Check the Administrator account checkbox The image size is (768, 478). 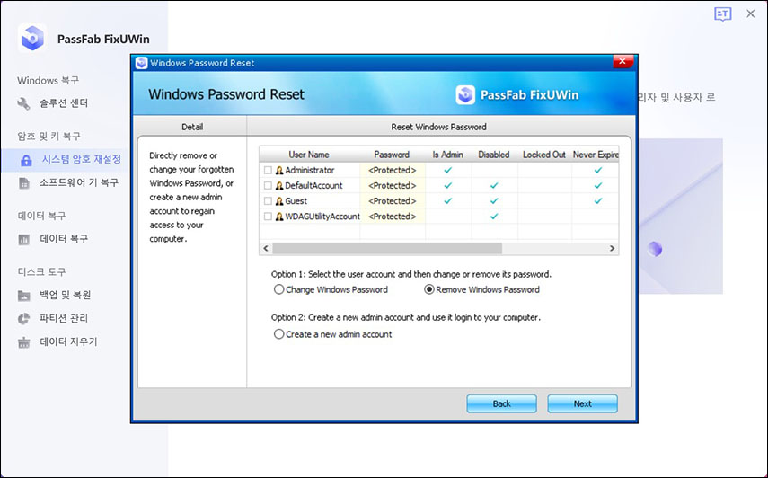tap(268, 170)
